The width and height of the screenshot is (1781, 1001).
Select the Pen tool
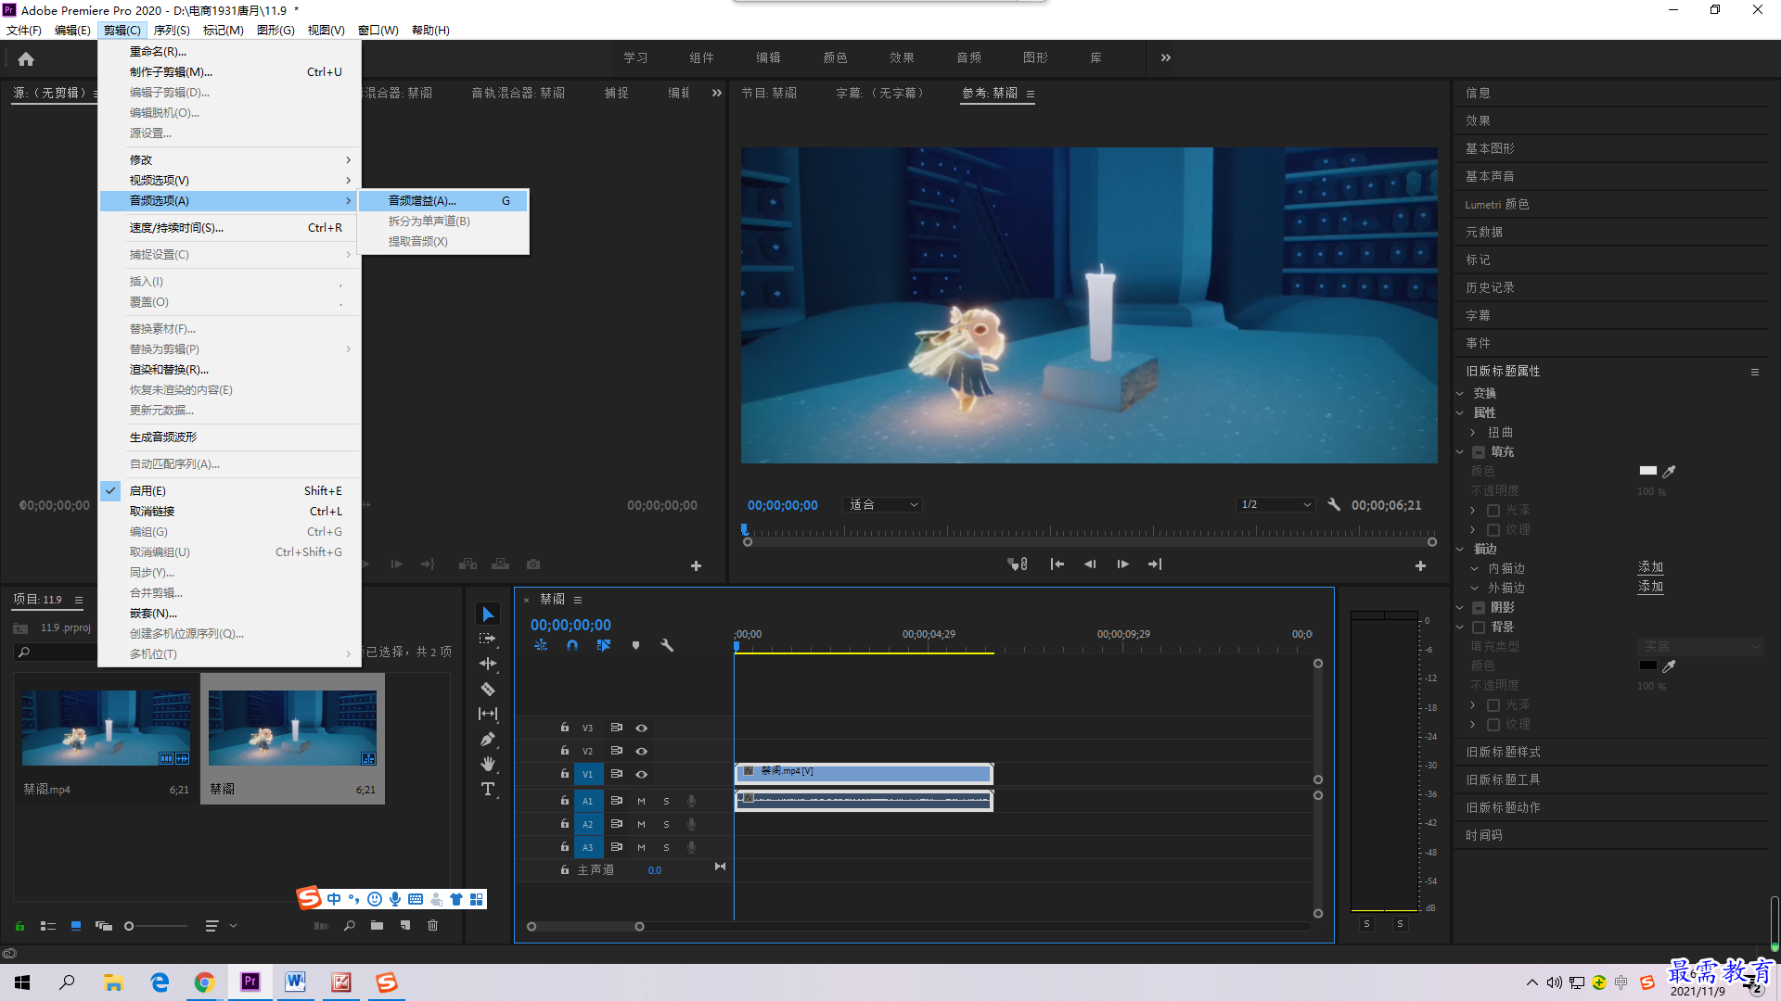click(488, 739)
